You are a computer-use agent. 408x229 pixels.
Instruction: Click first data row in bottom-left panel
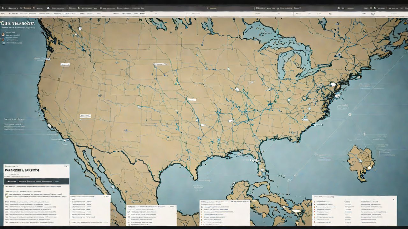click(x=32, y=192)
